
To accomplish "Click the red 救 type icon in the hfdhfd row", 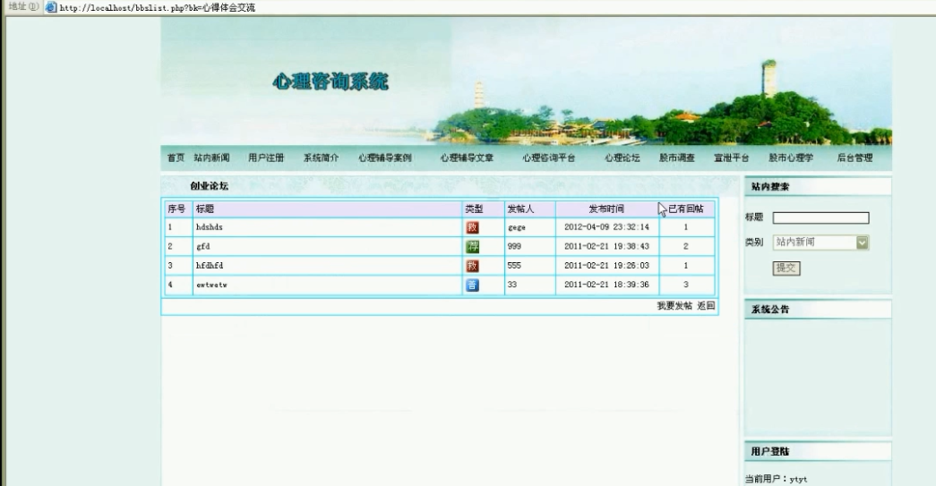I will [x=472, y=265].
